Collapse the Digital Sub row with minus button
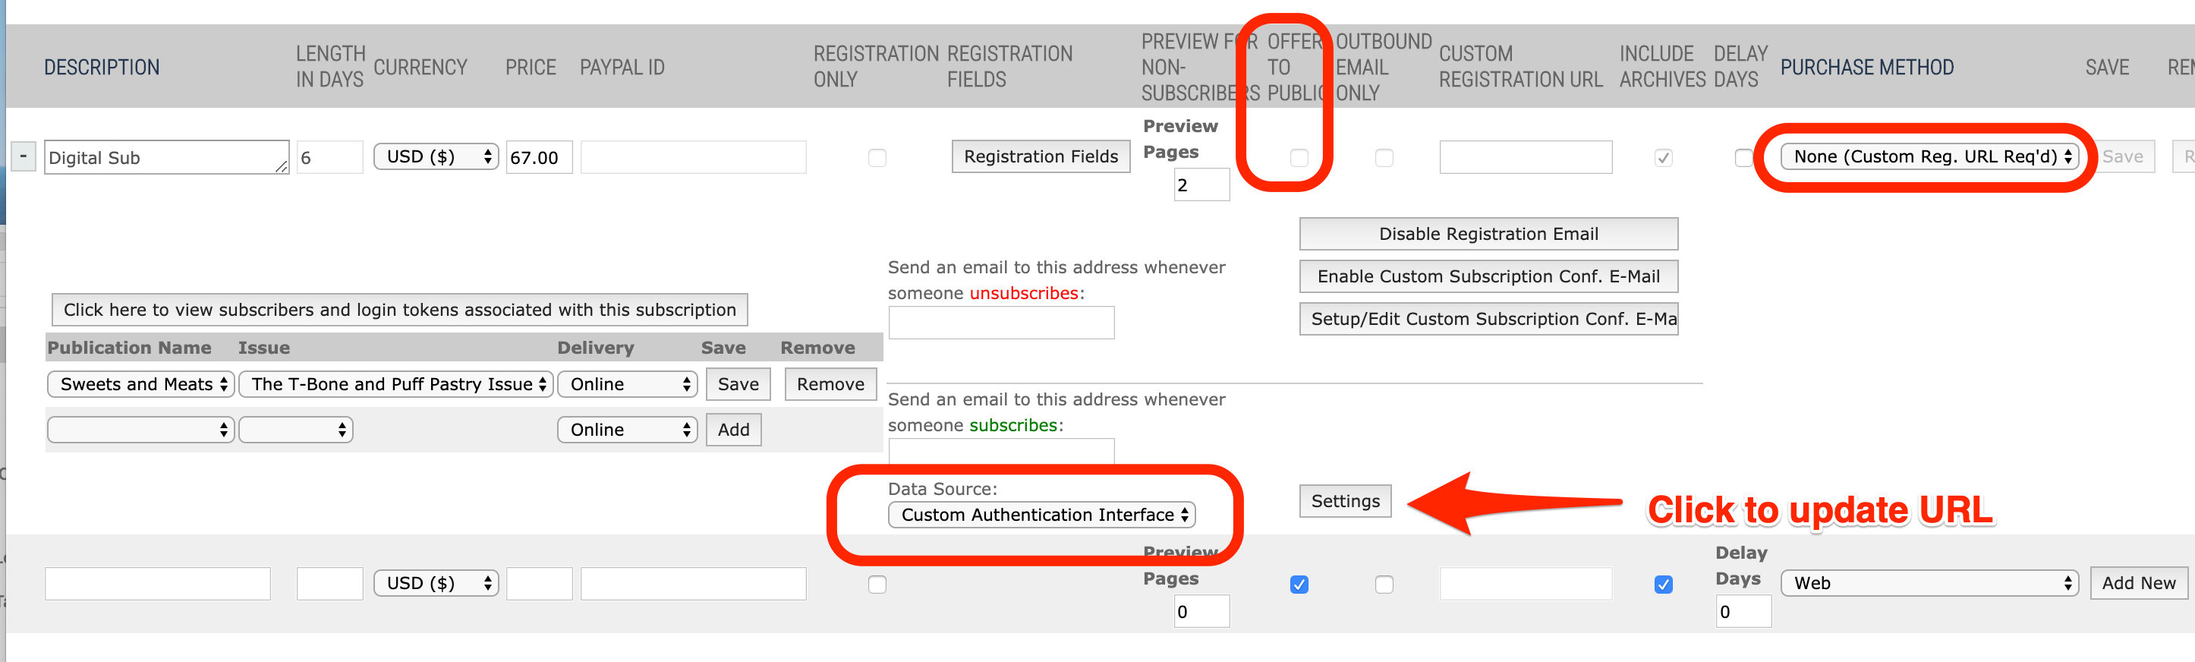 [x=23, y=156]
